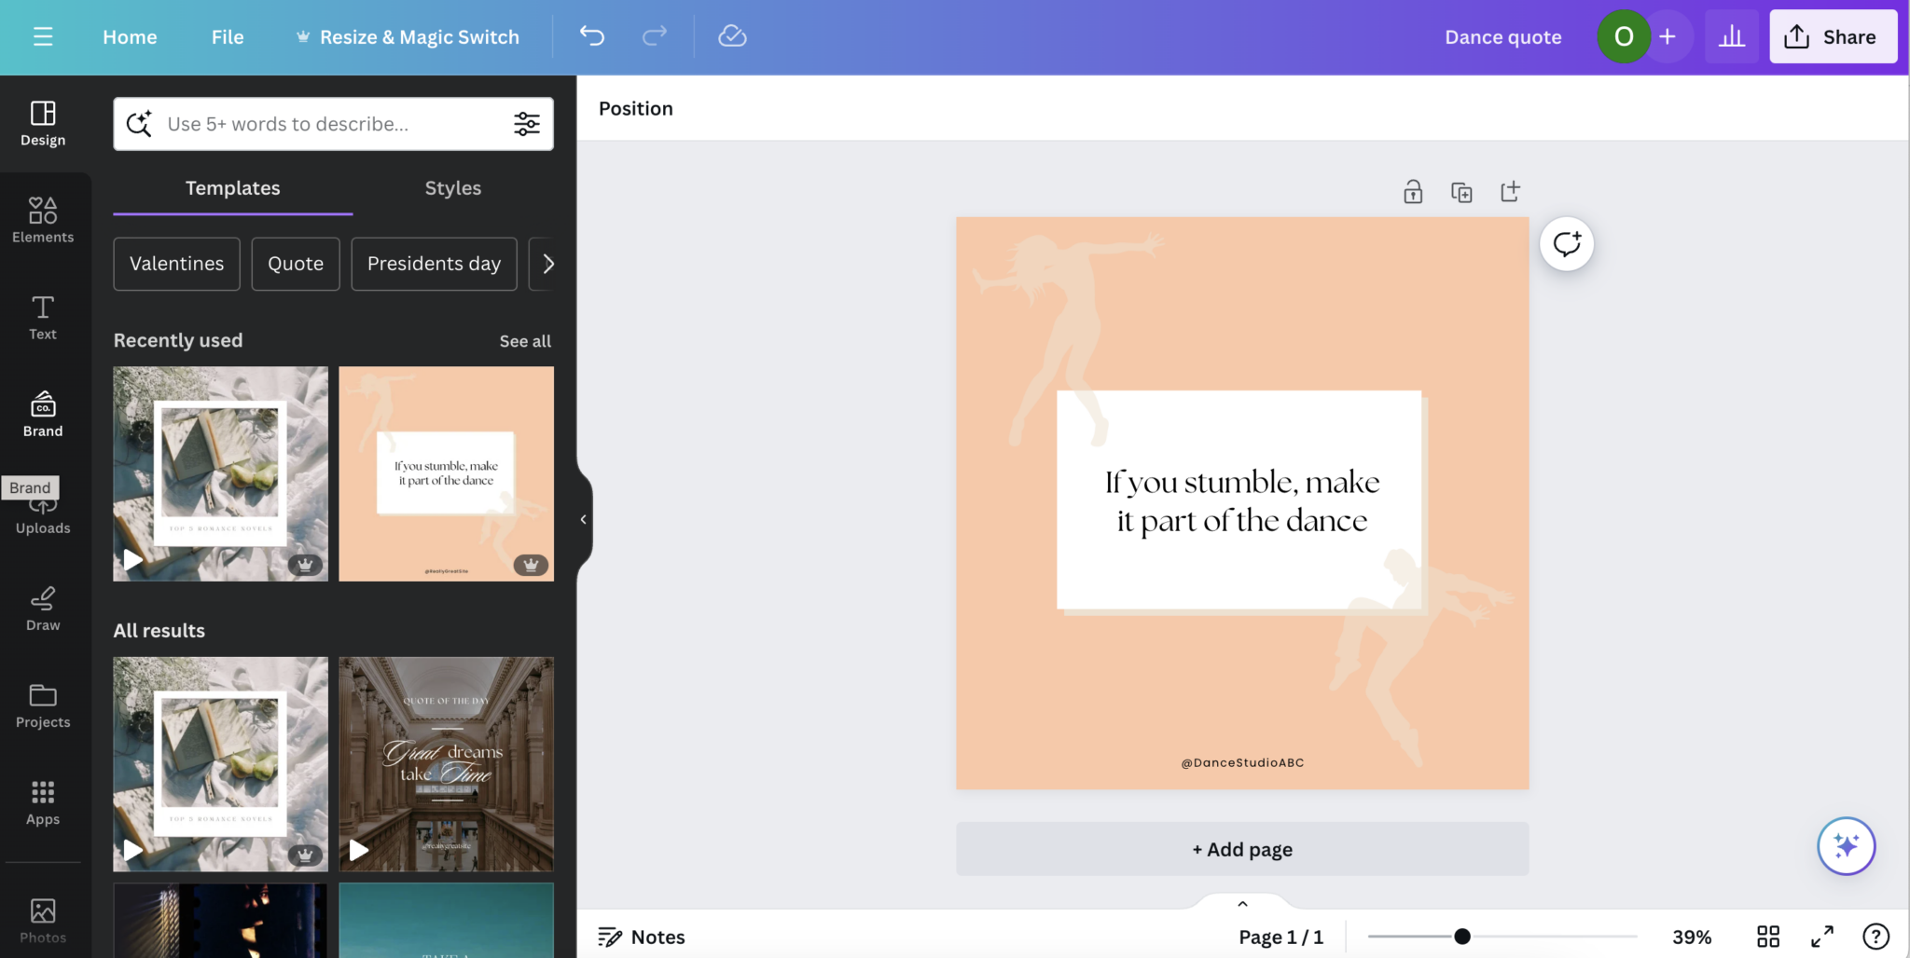Open the Elements sidebar panel
1910x958 pixels.
point(43,220)
